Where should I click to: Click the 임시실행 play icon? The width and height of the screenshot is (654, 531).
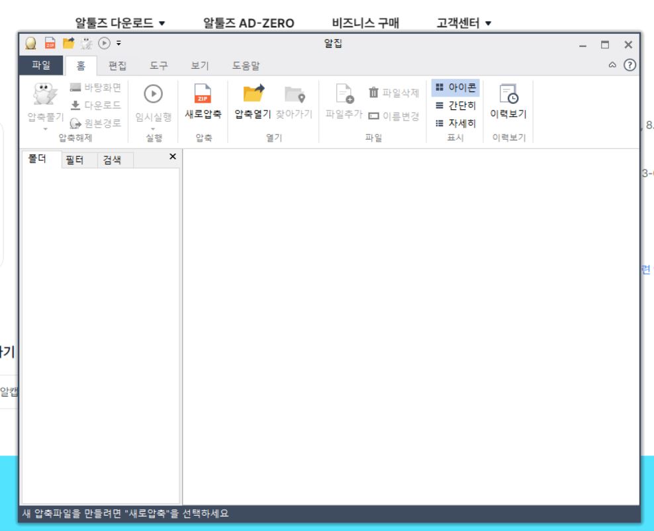(153, 94)
